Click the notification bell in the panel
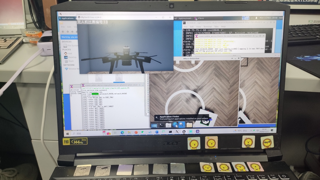Image resolution: width=320 pixels, height=180 pixels. pyautogui.click(x=256, y=18)
